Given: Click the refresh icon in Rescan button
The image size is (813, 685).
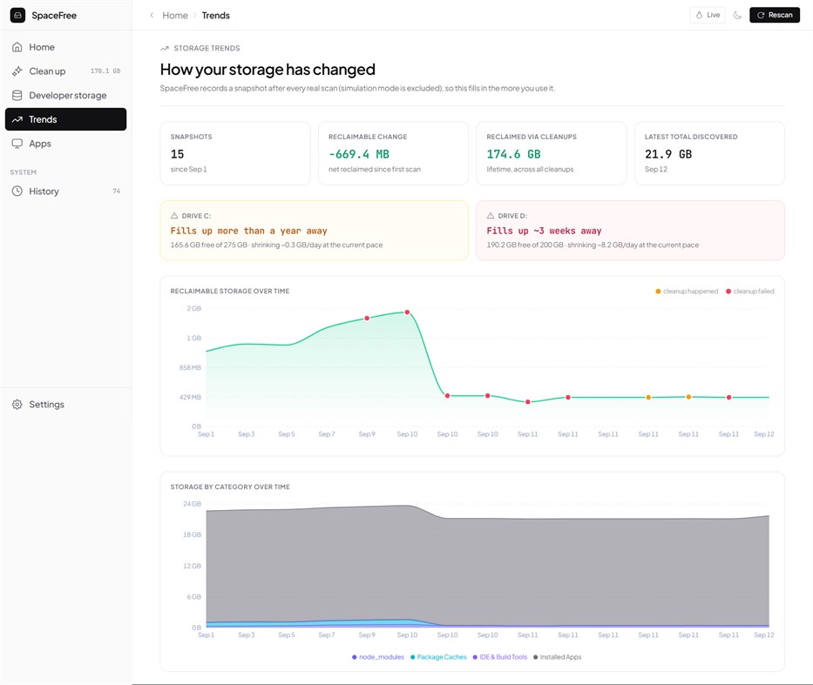Looking at the screenshot, I should pyautogui.click(x=761, y=15).
